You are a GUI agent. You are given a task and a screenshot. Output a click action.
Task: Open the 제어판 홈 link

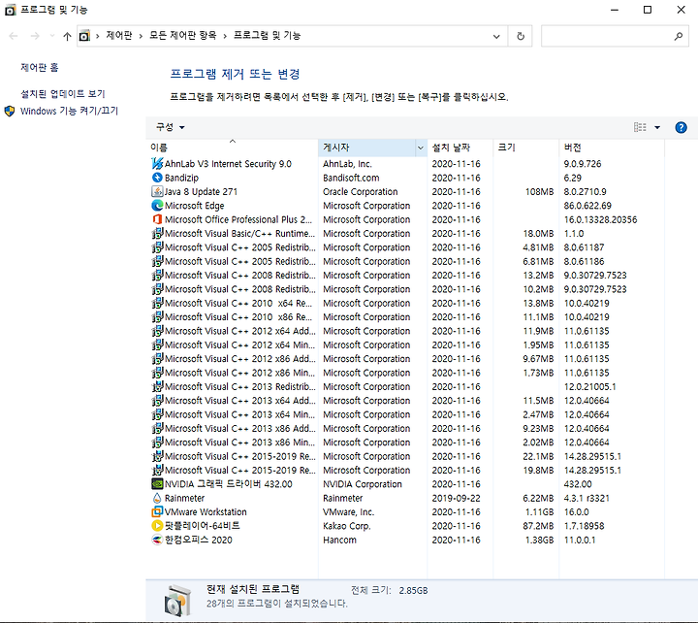click(39, 67)
